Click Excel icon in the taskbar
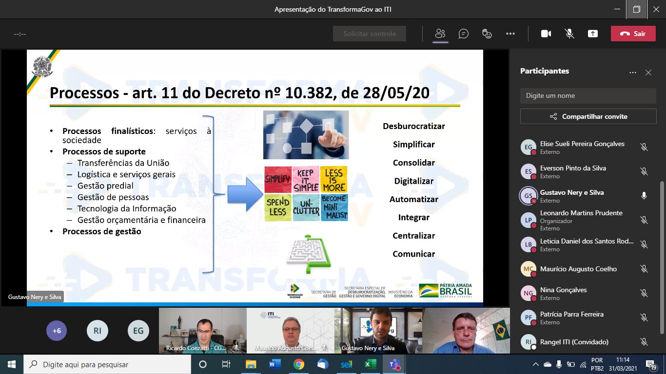Image resolution: width=666 pixels, height=374 pixels. [370, 364]
